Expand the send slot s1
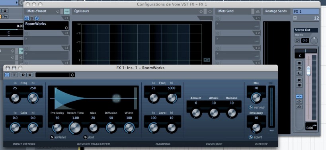 point(217,23)
